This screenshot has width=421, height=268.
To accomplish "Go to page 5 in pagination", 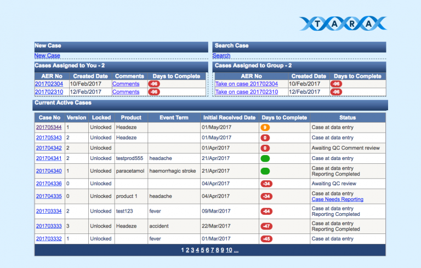I will click(202, 250).
